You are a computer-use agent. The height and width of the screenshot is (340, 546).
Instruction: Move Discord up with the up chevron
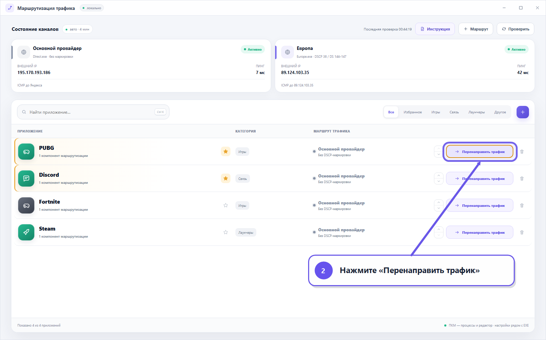click(439, 176)
